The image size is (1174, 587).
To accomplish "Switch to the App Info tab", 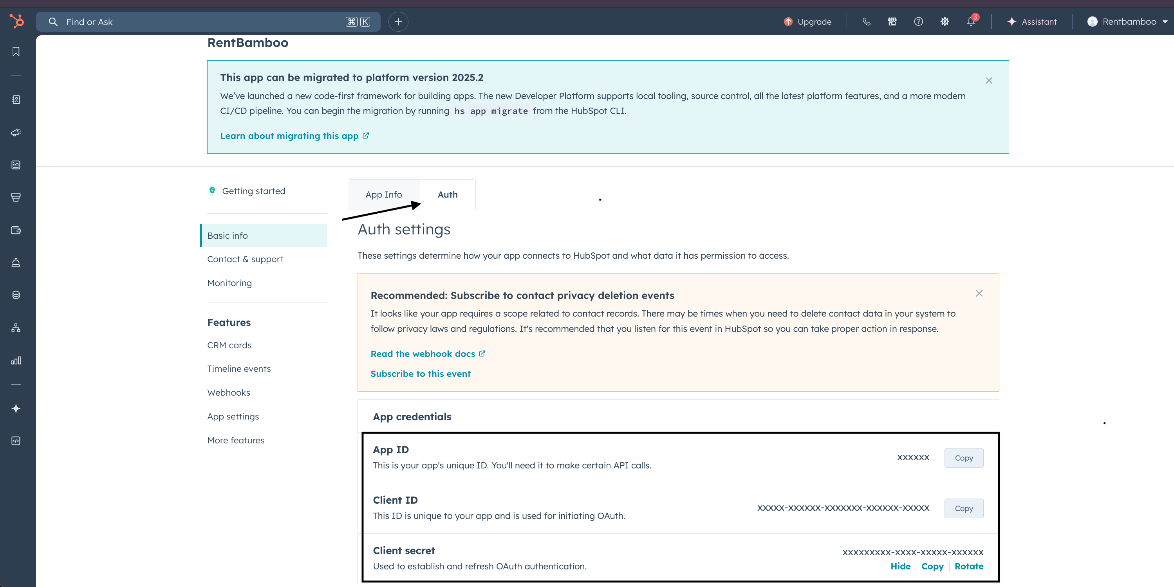I will click(x=384, y=194).
